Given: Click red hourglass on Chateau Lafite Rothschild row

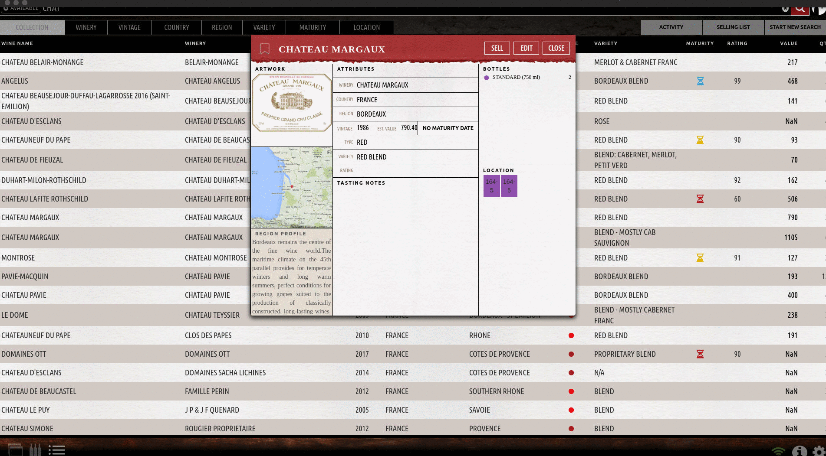Looking at the screenshot, I should click(x=700, y=199).
